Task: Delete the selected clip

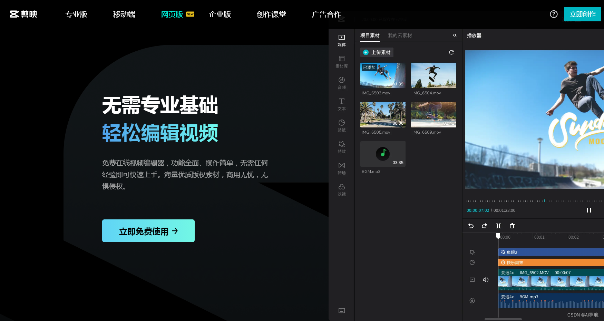Action: [512, 226]
